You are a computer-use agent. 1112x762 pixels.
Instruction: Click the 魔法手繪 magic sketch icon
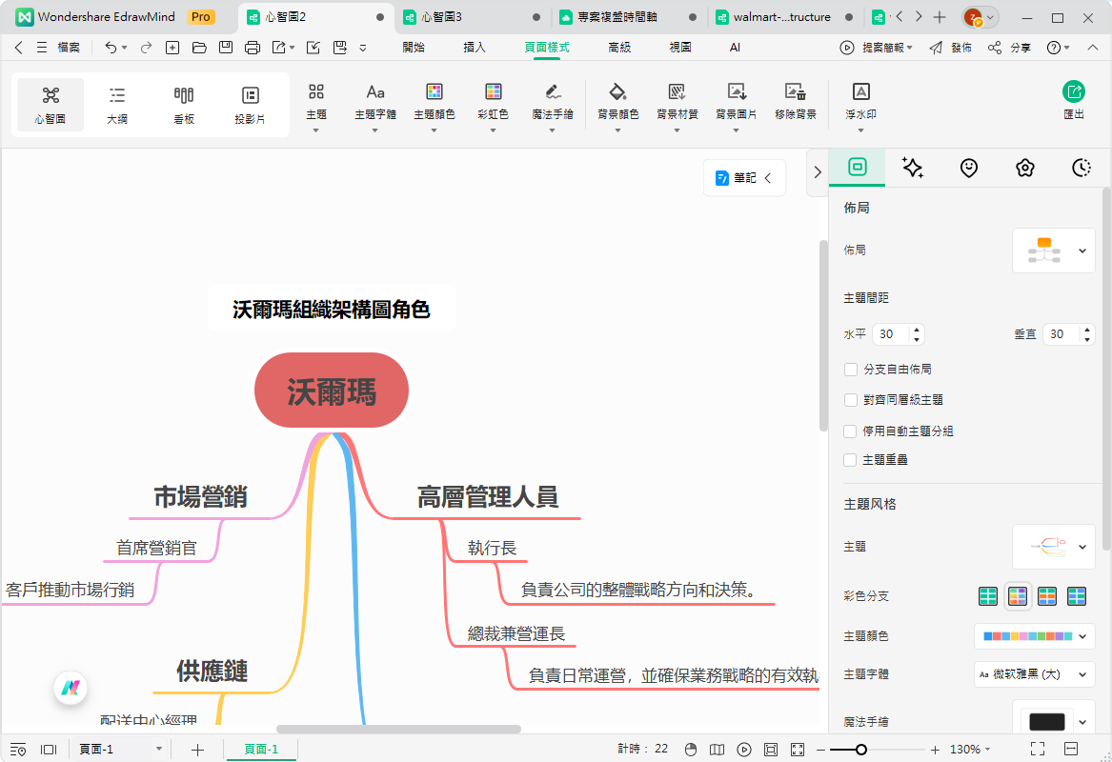coord(552,92)
